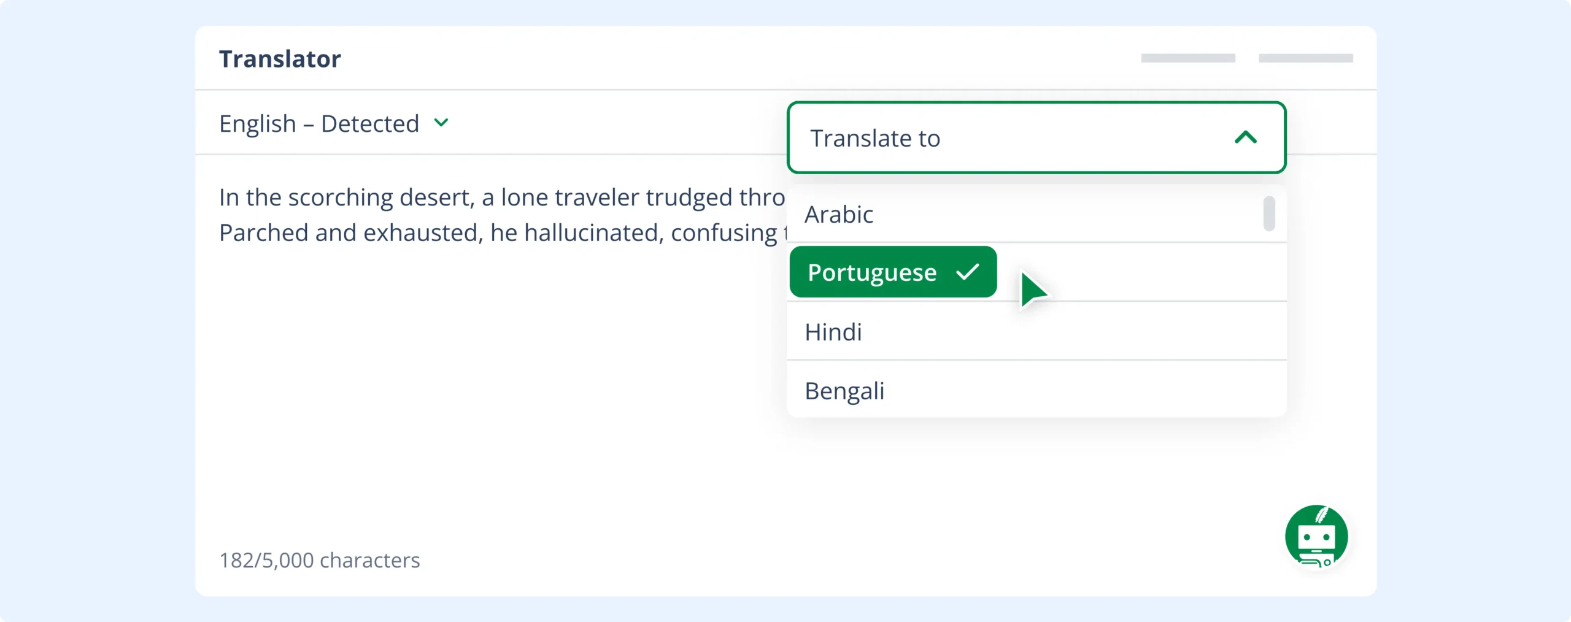
Task: Pick Bengali in the language list
Action: 844,391
